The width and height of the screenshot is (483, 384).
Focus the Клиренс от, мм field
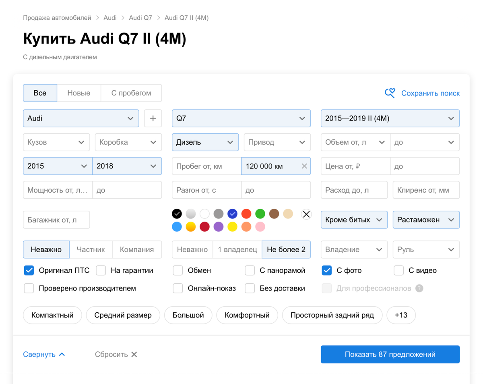click(426, 190)
